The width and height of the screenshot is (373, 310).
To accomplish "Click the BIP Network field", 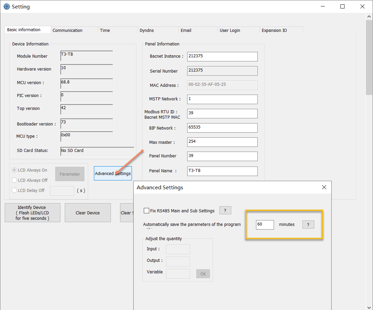I will pyautogui.click(x=222, y=128).
